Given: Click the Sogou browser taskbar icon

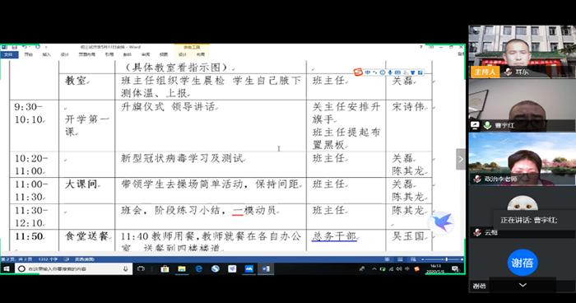Looking at the screenshot, I should 216,268.
